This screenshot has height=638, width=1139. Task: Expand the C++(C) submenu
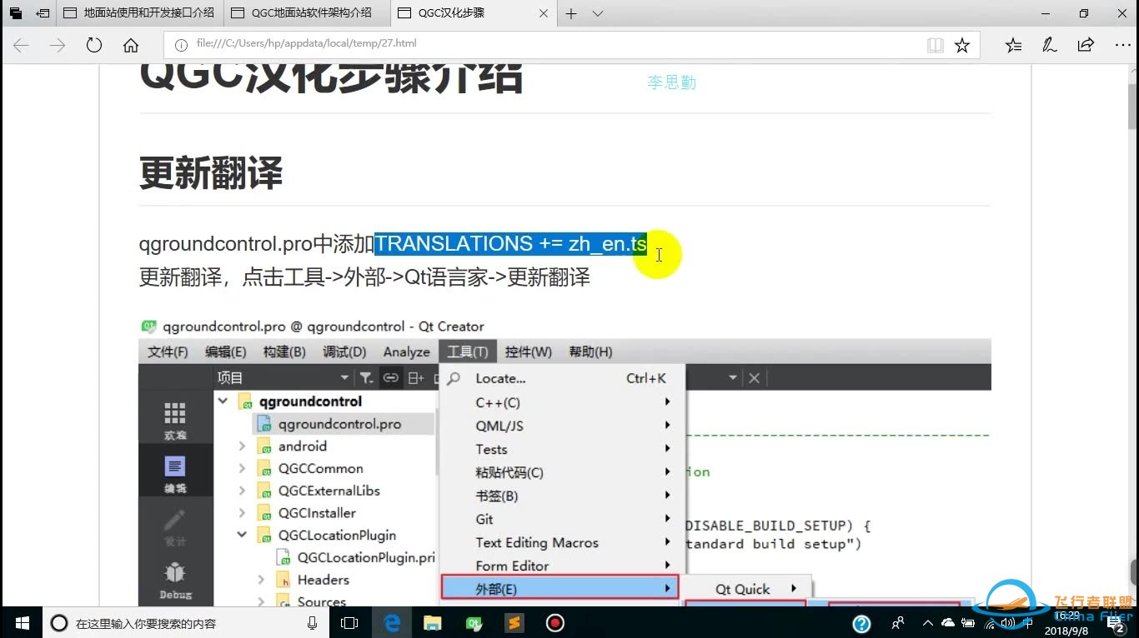(x=562, y=402)
